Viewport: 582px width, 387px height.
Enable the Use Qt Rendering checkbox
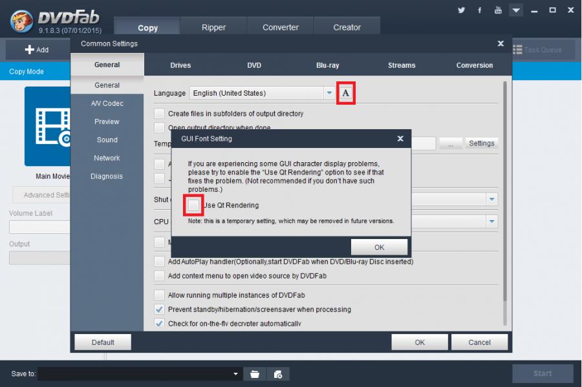[193, 205]
